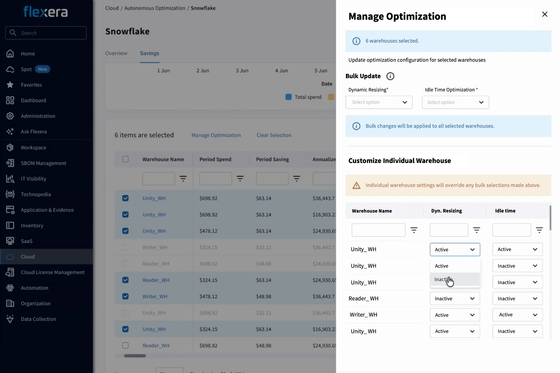The height and width of the screenshot is (373, 560).
Task: Open Autonomous Optimization breadcrumb link
Action: [x=155, y=8]
